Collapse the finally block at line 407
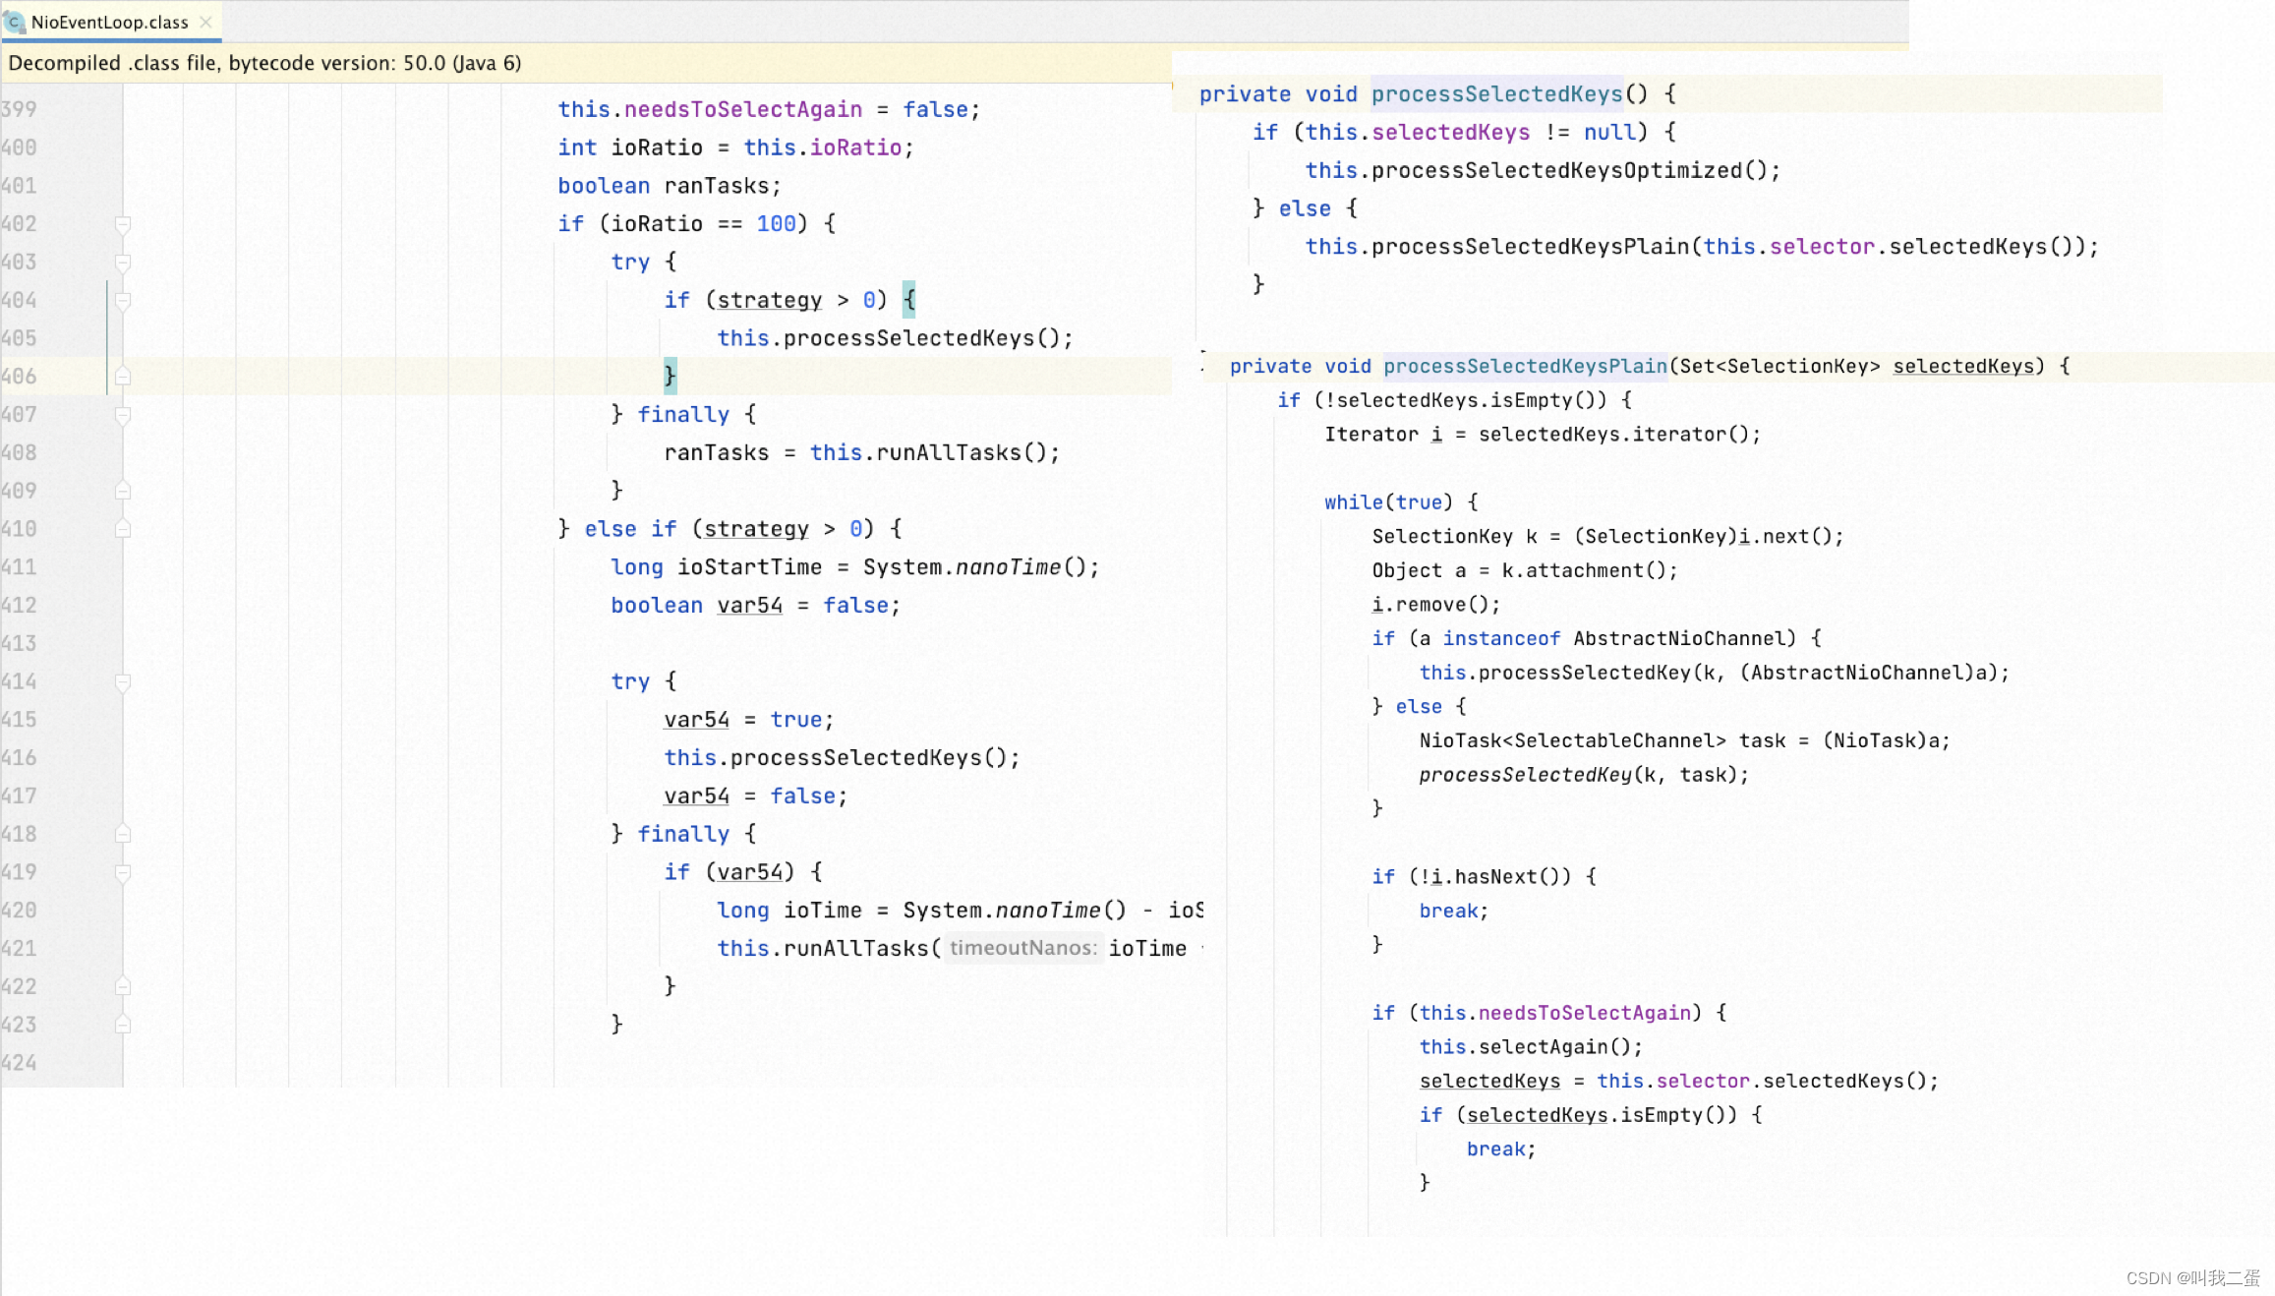Image resolution: width=2275 pixels, height=1296 pixels. pos(123,415)
